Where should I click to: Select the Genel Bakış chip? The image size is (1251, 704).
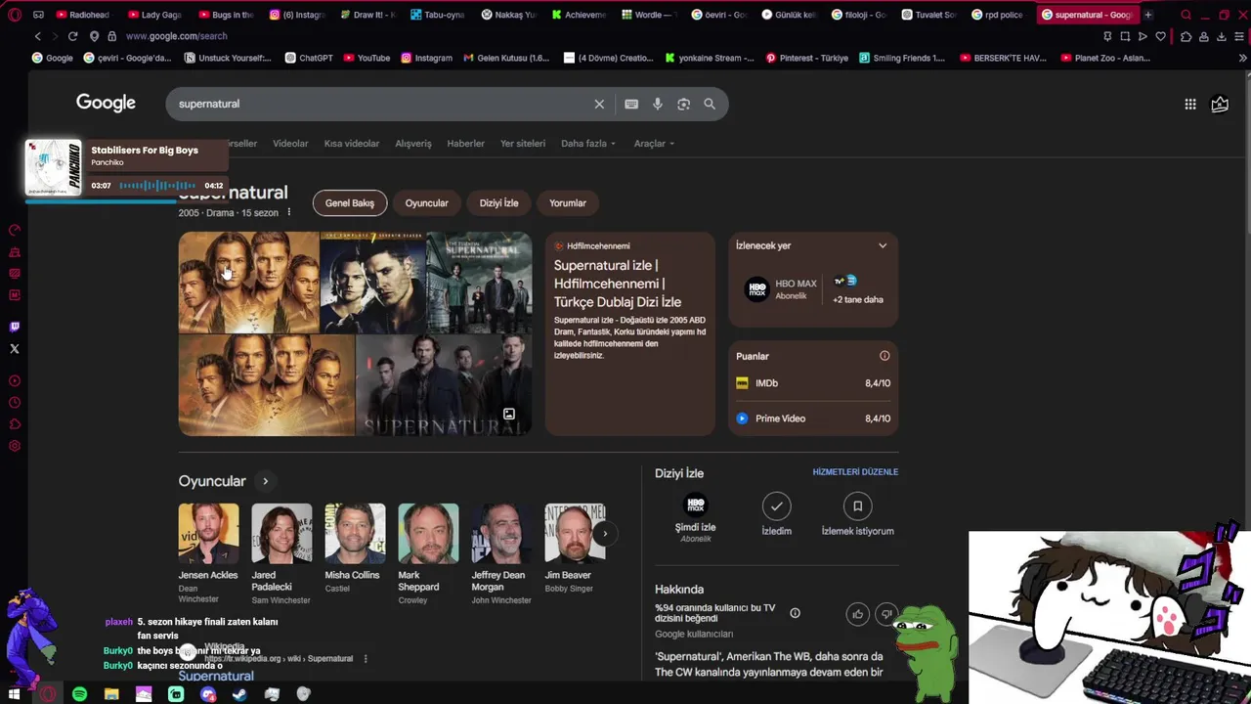tap(350, 203)
